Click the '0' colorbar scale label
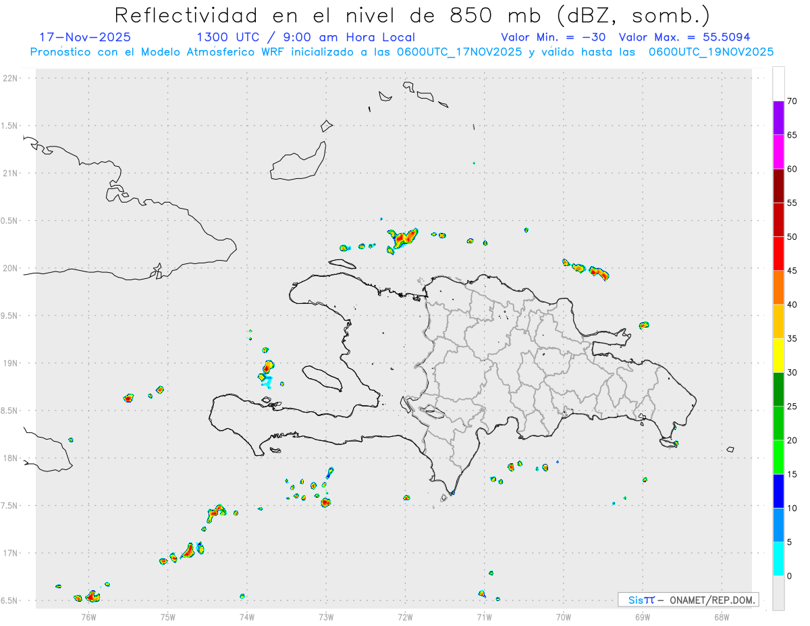The height and width of the screenshot is (626, 810). (x=789, y=576)
